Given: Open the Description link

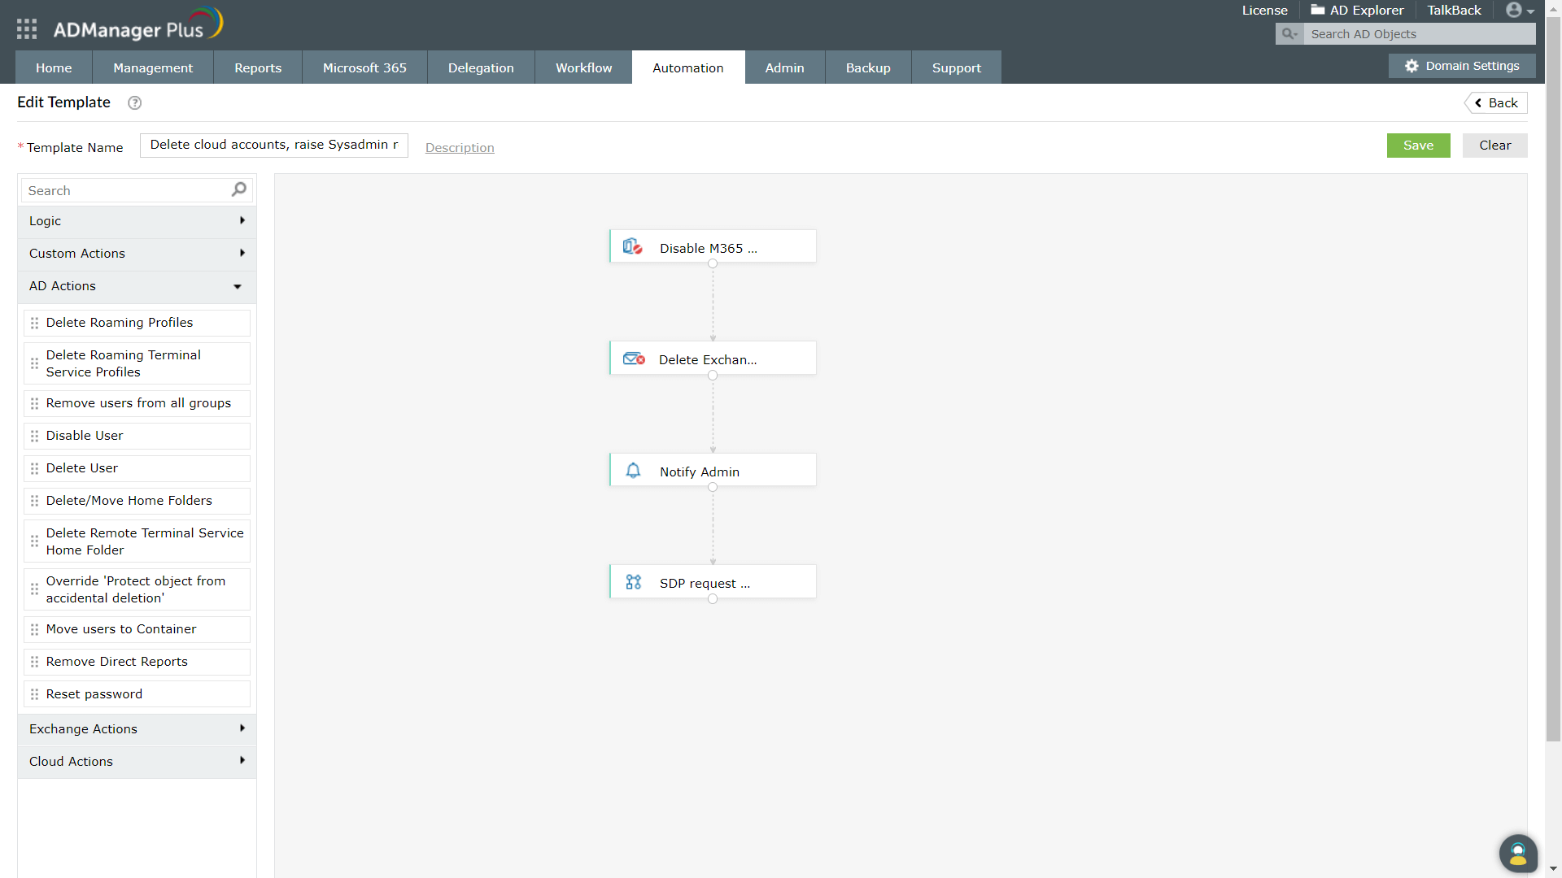Looking at the screenshot, I should (x=460, y=148).
